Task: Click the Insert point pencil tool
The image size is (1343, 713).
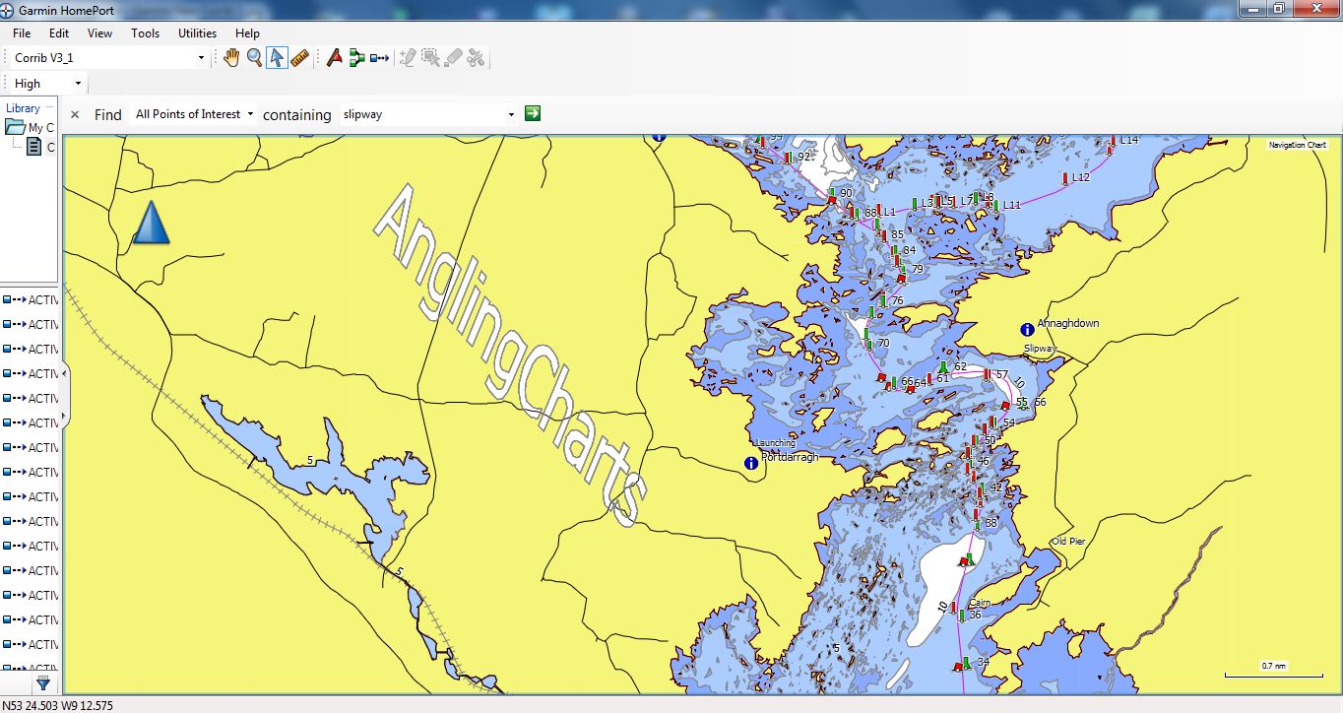Action: [x=408, y=58]
